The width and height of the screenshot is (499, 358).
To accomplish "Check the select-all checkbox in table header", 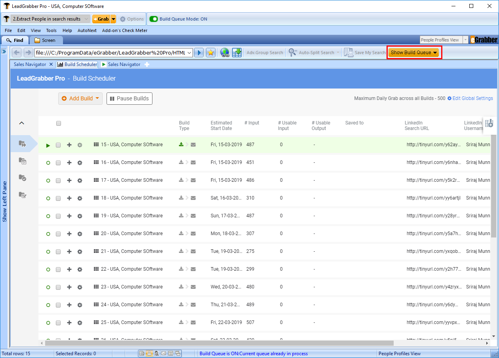I will coord(59,123).
